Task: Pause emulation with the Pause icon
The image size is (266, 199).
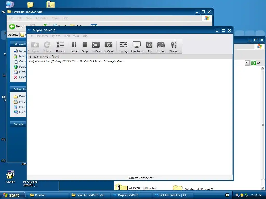Action: (x=74, y=47)
